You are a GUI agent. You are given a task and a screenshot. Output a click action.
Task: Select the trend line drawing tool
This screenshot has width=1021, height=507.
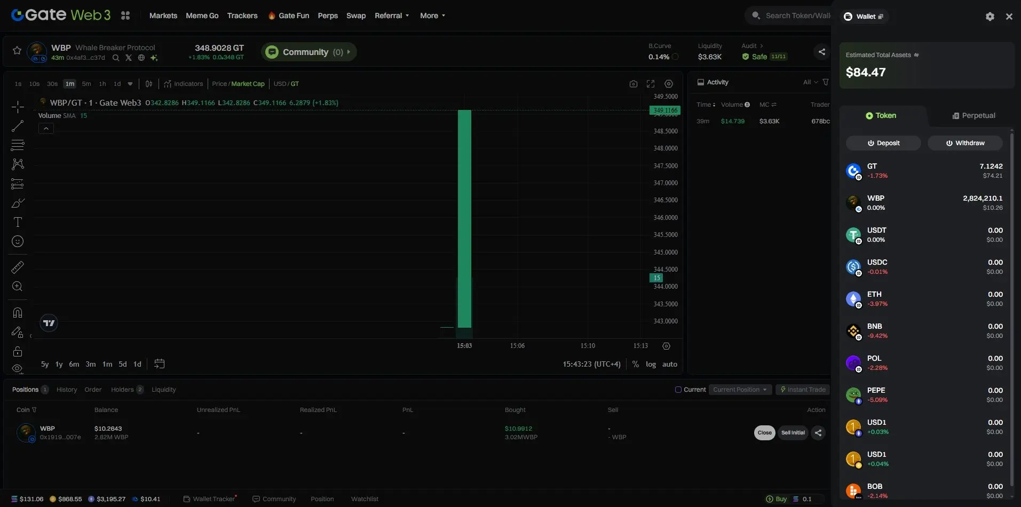(18, 126)
